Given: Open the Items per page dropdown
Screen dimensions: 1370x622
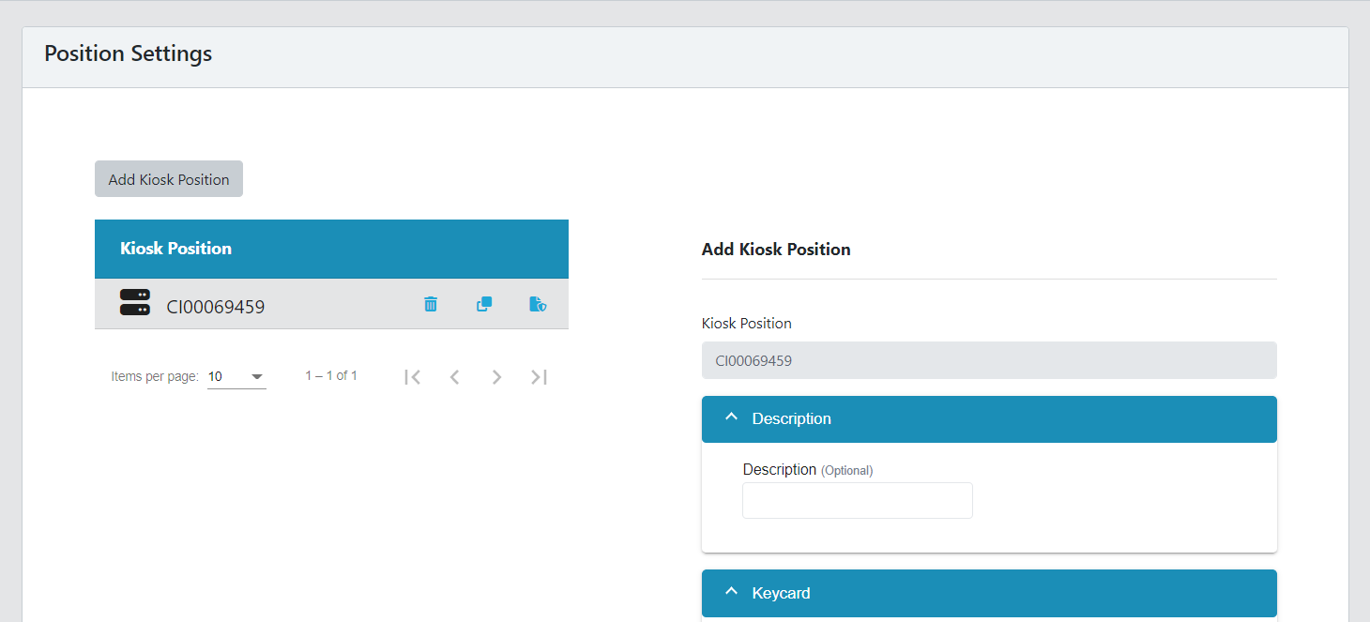Looking at the screenshot, I should coord(236,377).
